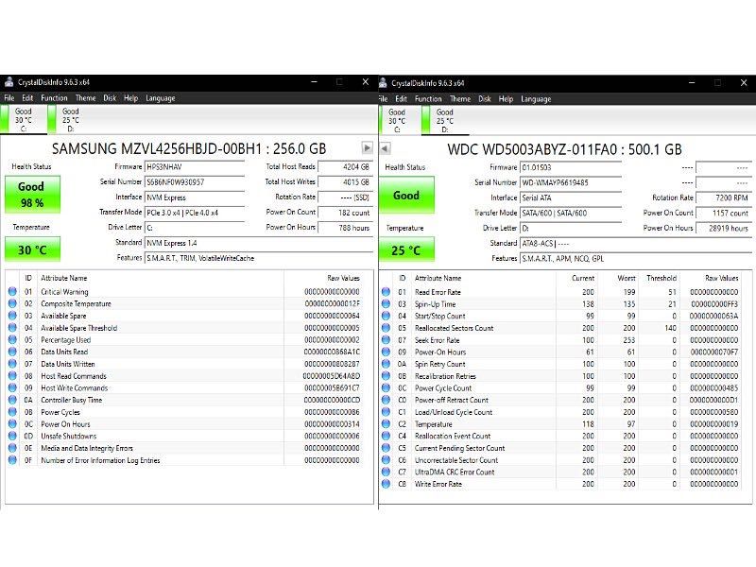Click blue status dot for Current Pending Sector Count
This screenshot has height=567, width=756.
(386, 448)
